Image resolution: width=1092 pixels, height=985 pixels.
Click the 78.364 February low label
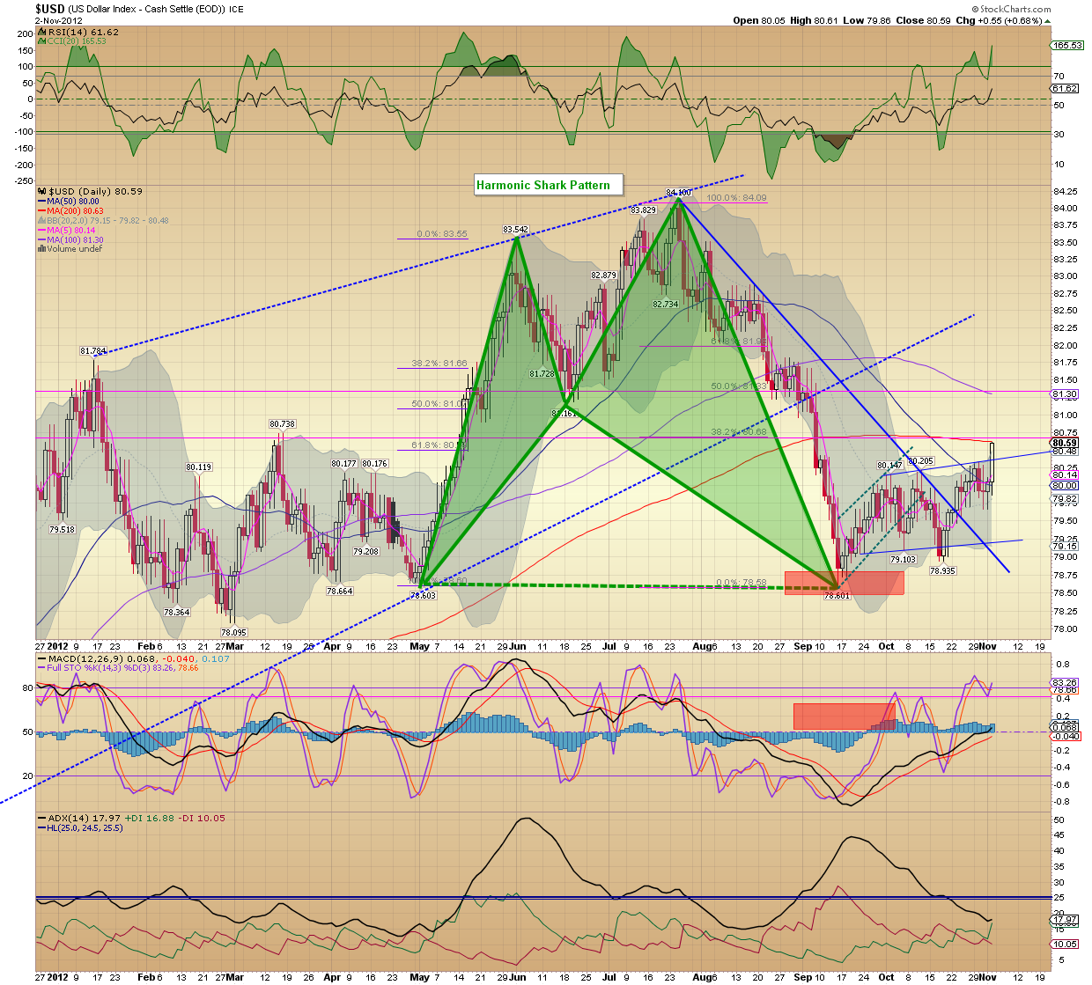coord(176,612)
